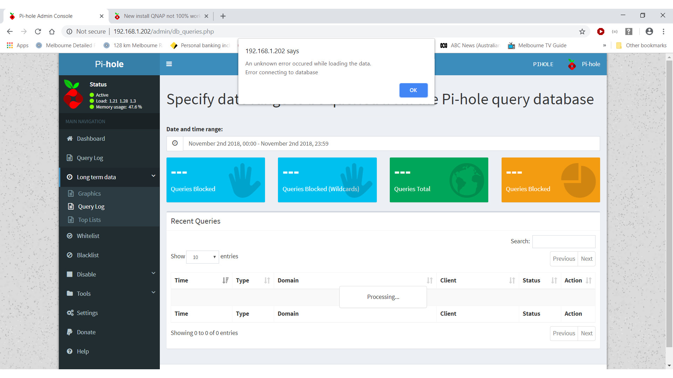Image resolution: width=673 pixels, height=378 pixels.
Task: Click the Disable stop square icon
Action: click(x=70, y=274)
